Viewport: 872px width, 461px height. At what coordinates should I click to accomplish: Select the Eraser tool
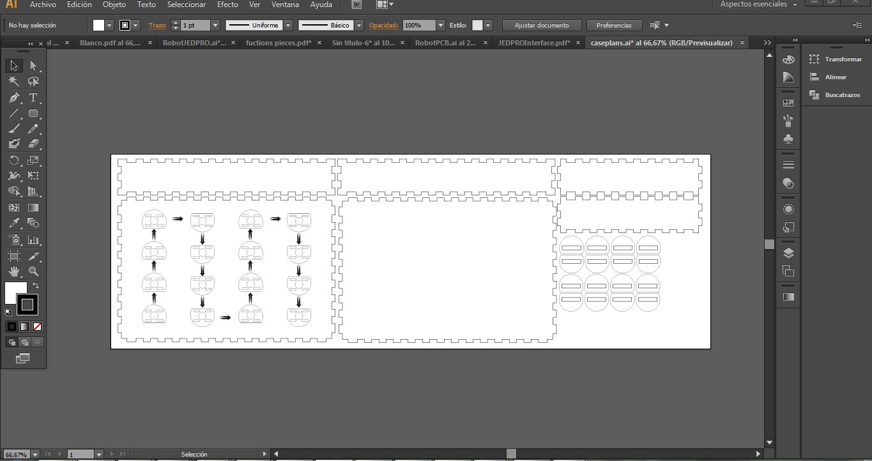pos(33,144)
